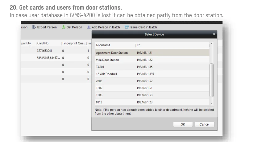The image size is (258, 142).
Task: Select the T802 device row
Action: (x=152, y=88)
